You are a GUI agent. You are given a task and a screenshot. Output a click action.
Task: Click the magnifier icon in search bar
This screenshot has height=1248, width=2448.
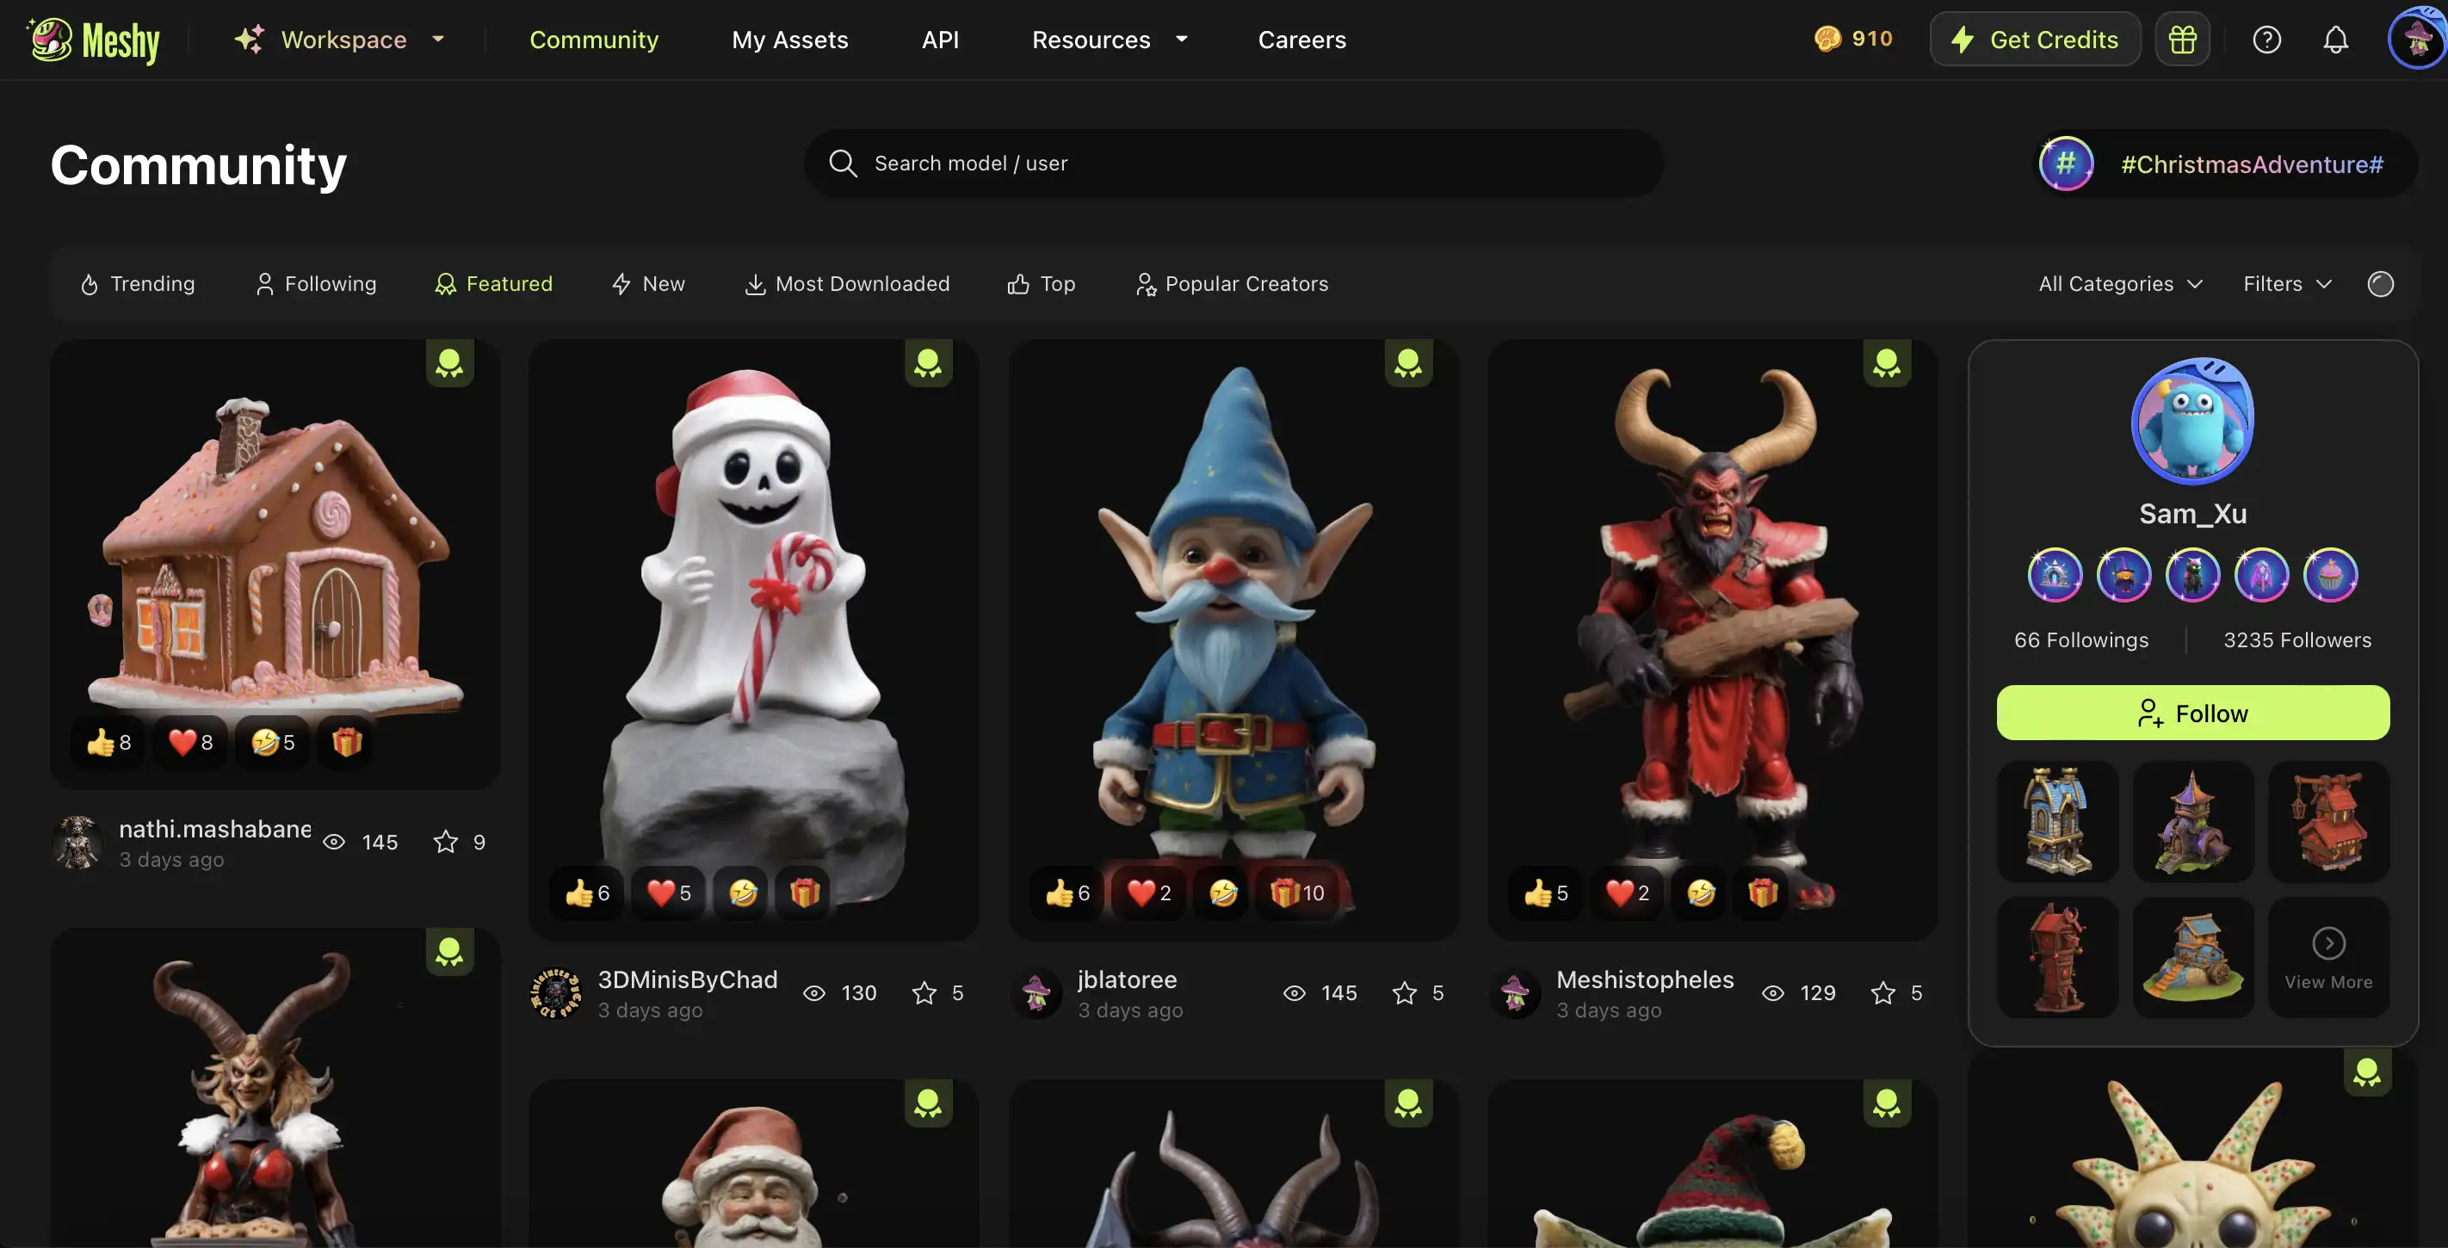pos(843,164)
